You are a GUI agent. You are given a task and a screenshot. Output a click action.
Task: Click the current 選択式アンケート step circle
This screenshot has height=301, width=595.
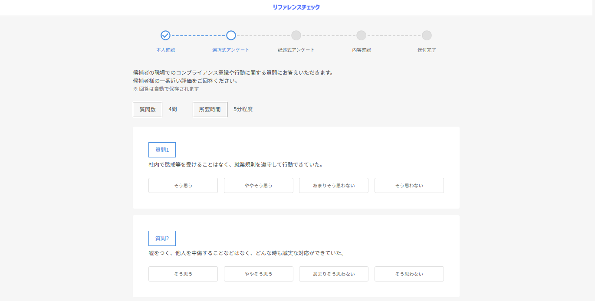pyautogui.click(x=231, y=36)
